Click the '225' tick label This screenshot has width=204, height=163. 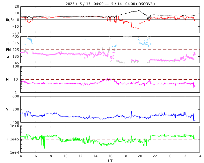click(16, 50)
